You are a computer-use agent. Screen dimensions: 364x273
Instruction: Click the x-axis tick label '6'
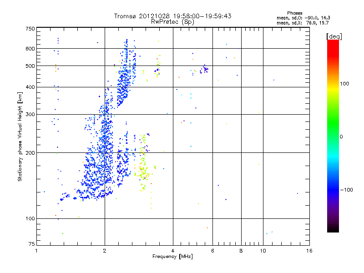(212, 251)
